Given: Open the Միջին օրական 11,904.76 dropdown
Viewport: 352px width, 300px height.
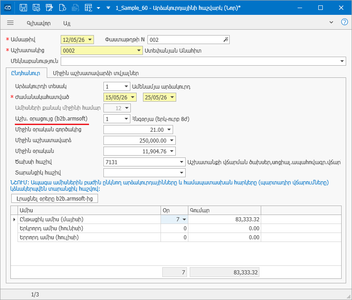Looking at the screenshot, I should pyautogui.click(x=172, y=151).
